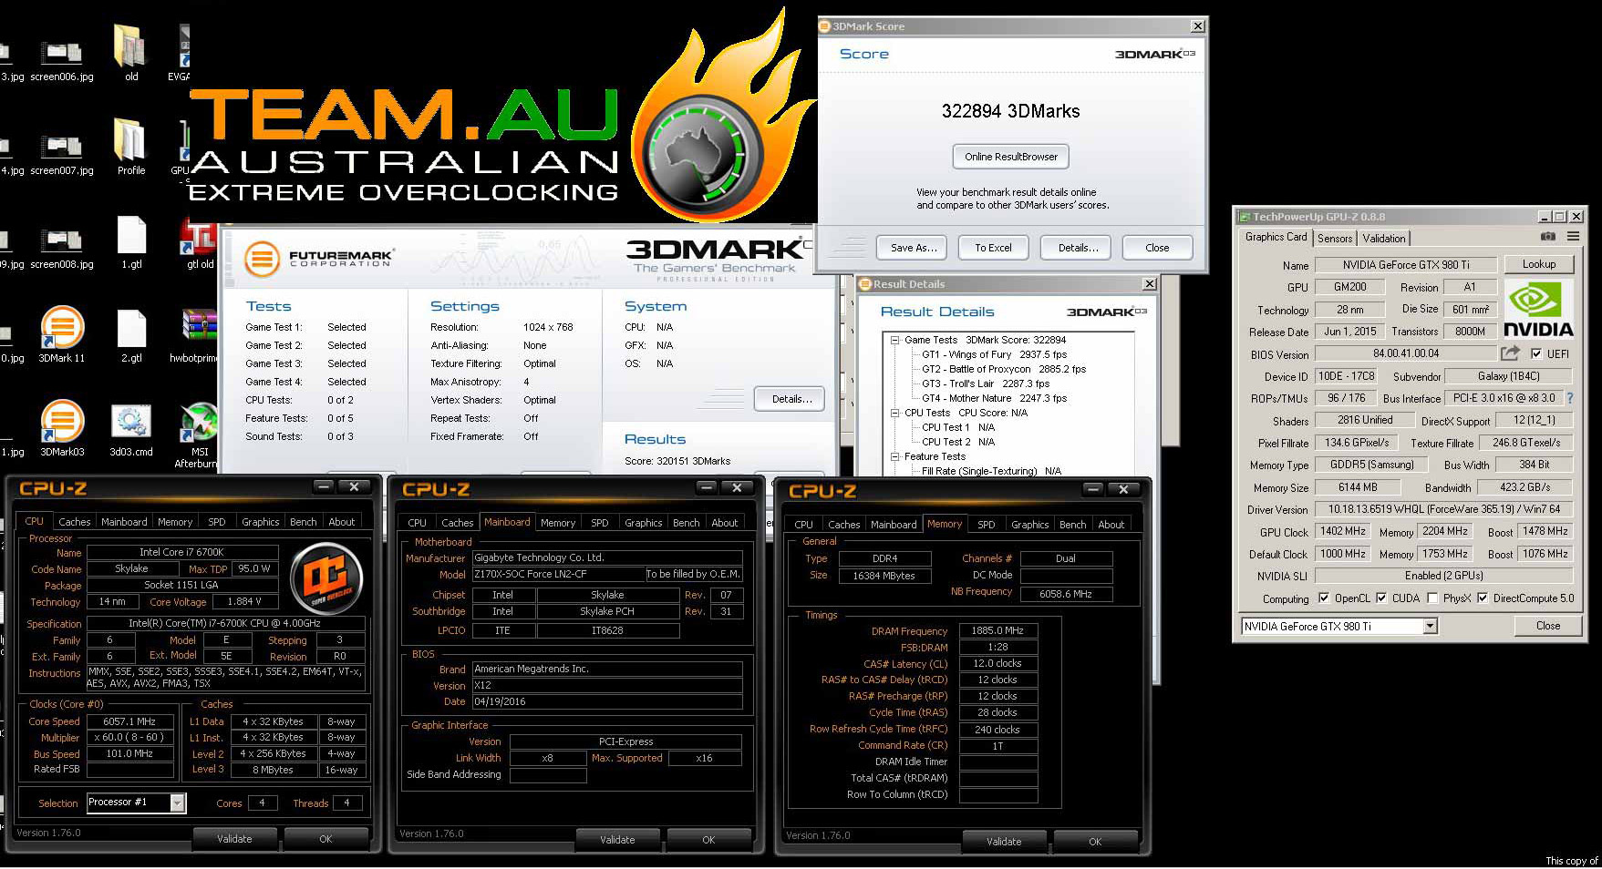Screen dimensions: 1602x869
Task: Select the Graphics Card tab in GPU-Z
Action: coord(1276,237)
